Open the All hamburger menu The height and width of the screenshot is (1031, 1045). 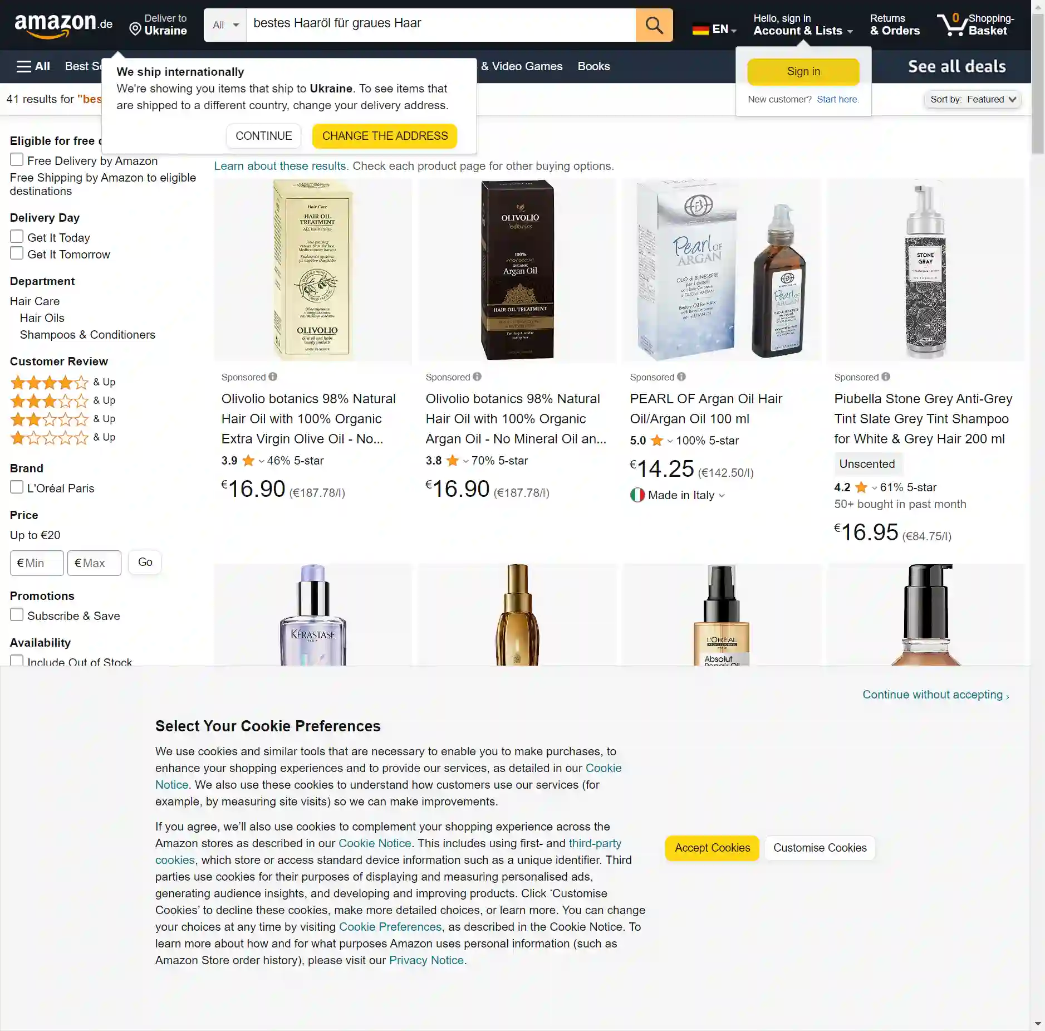pos(33,66)
